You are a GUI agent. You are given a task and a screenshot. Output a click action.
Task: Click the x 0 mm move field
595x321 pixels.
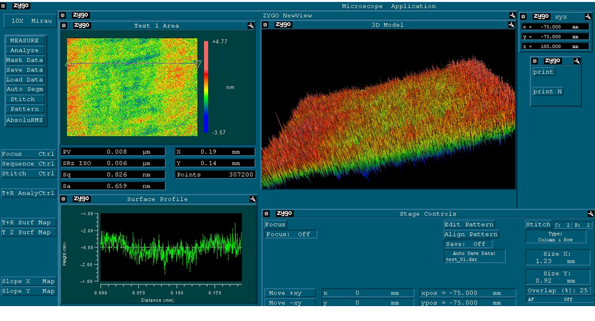pos(368,293)
